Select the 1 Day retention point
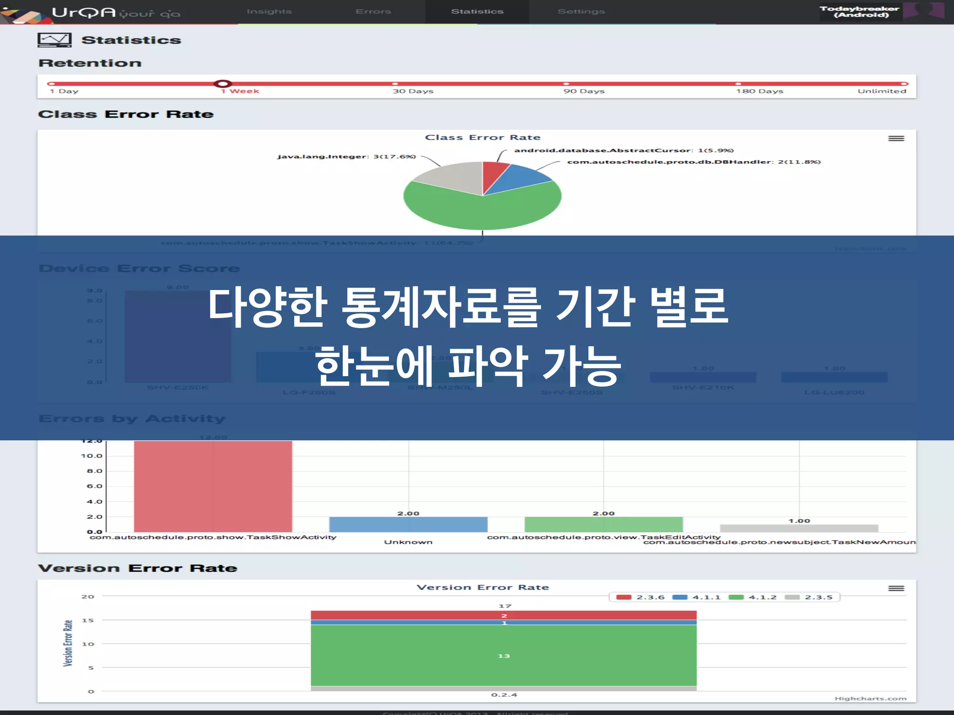Screen dimensions: 954x715 pyautogui.click(x=51, y=84)
